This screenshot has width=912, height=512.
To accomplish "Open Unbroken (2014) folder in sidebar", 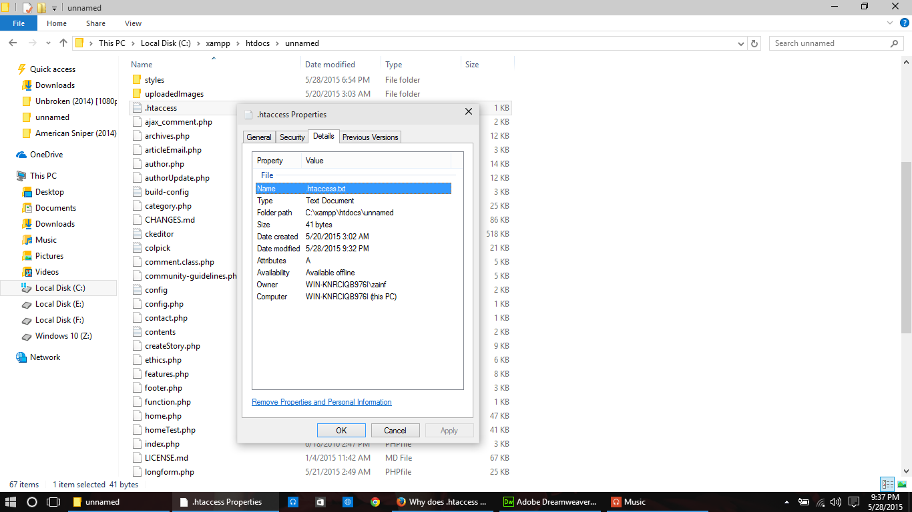I will [x=76, y=101].
